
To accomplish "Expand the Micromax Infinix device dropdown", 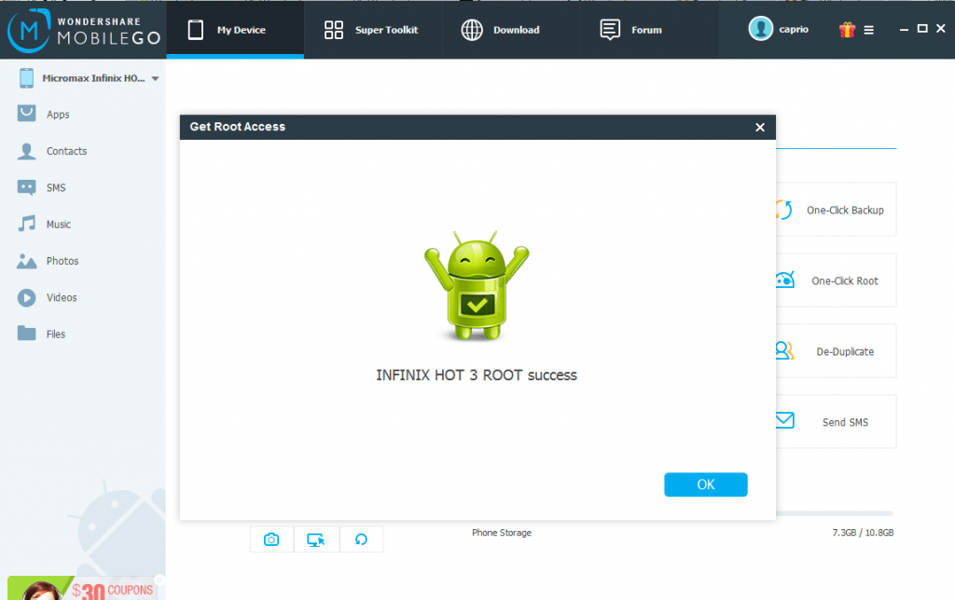I will 156,78.
